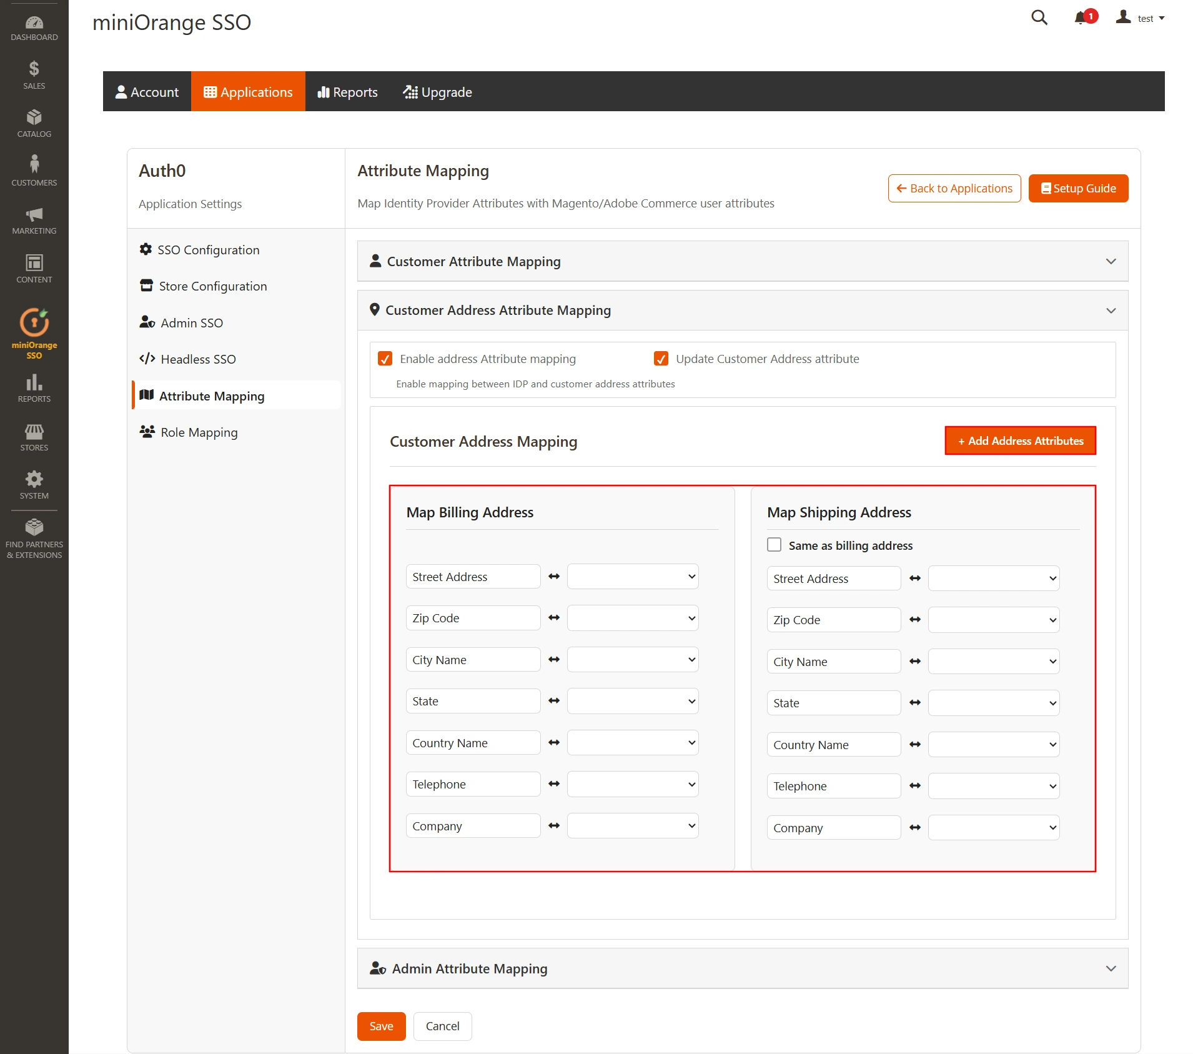Open the billing Street Address mapping dropdown

632,576
